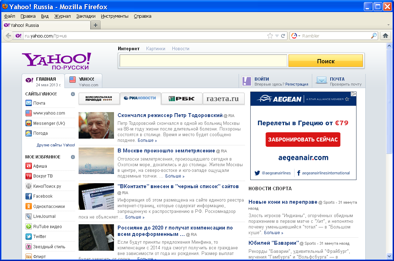Click into the Yahoo search input field
This screenshot has height=261, width=394.
pos(203,61)
